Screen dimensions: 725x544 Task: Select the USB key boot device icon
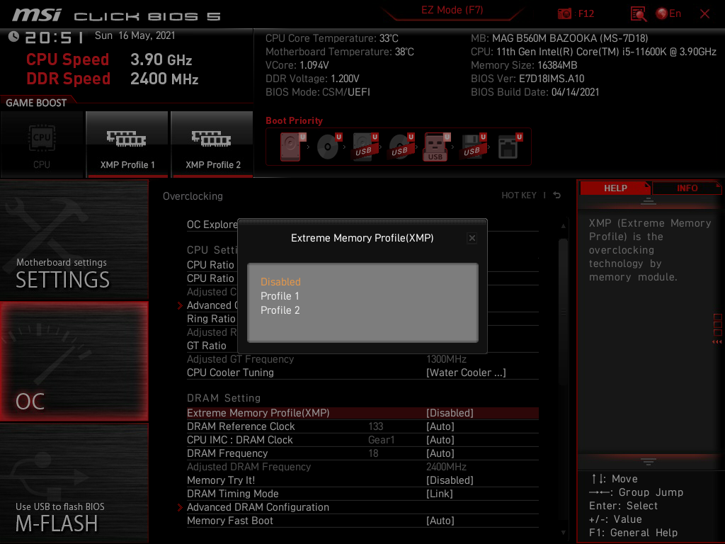click(436, 147)
